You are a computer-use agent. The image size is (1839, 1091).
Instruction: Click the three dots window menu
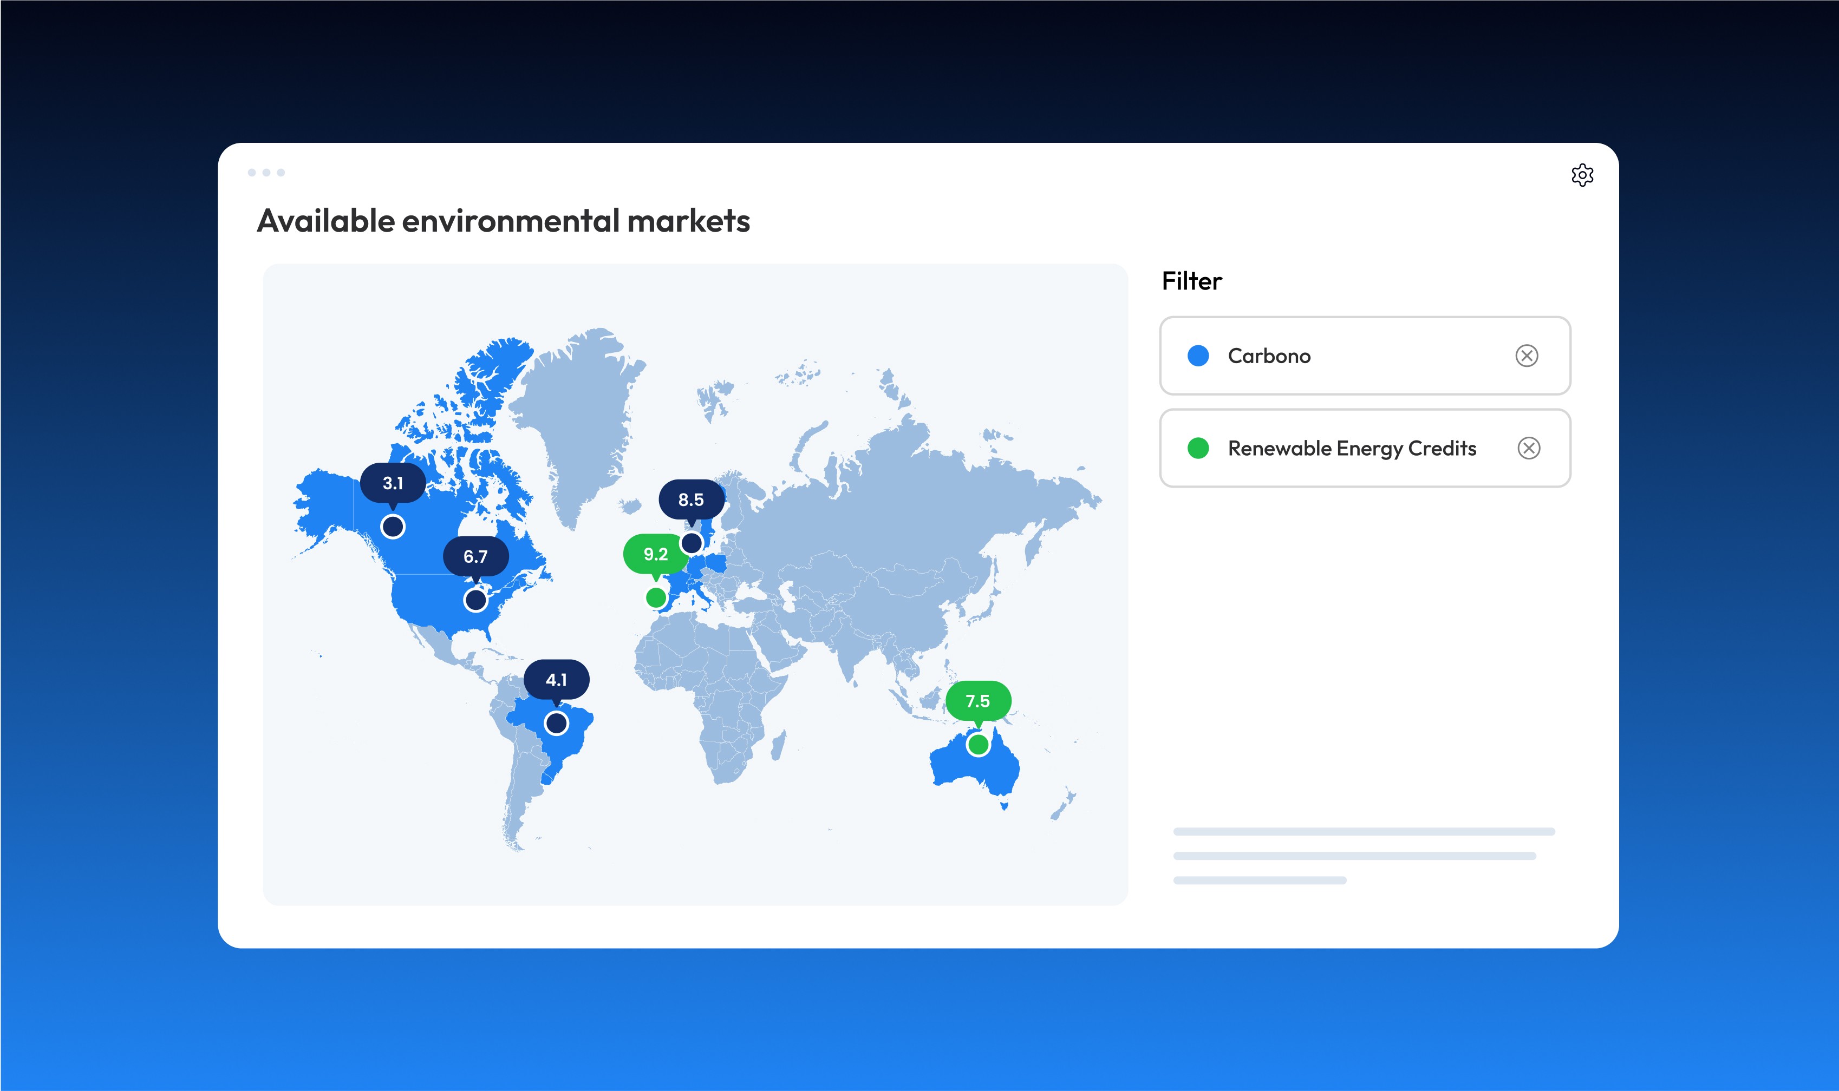click(x=266, y=173)
